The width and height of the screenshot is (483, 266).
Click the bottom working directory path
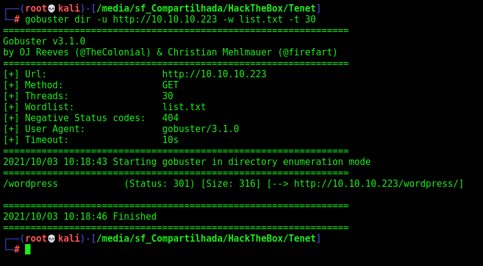(x=206, y=239)
